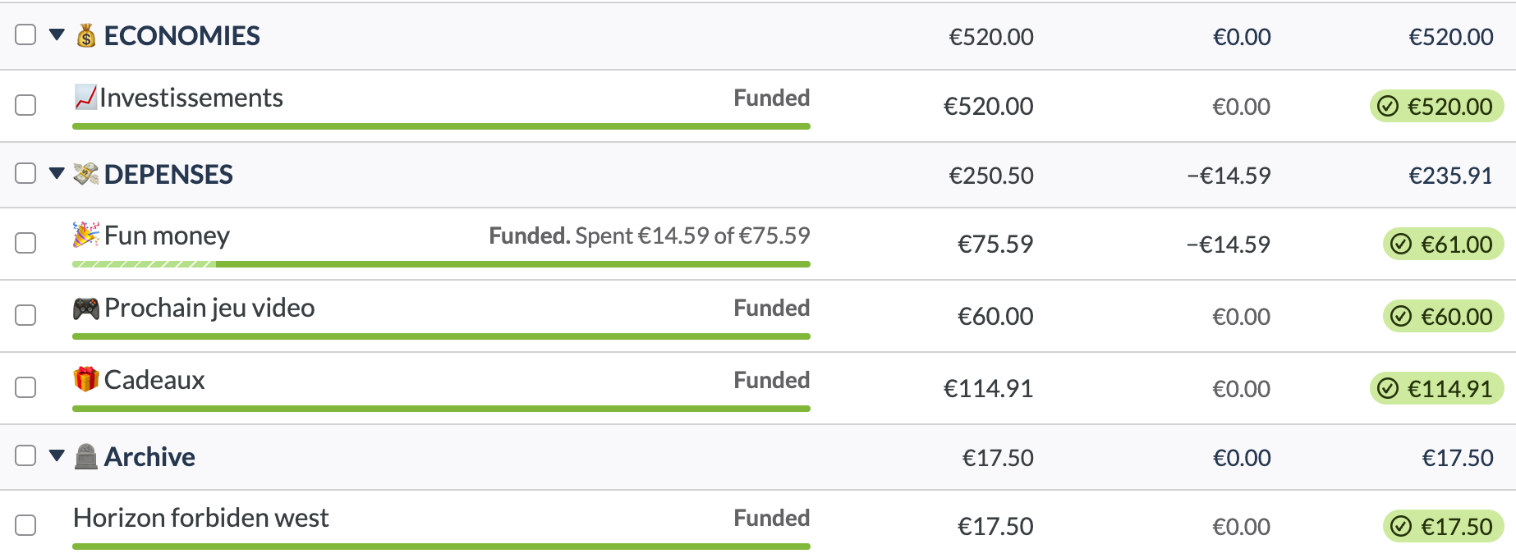
Task: Select the Cadeaux category row name
Action: point(154,380)
